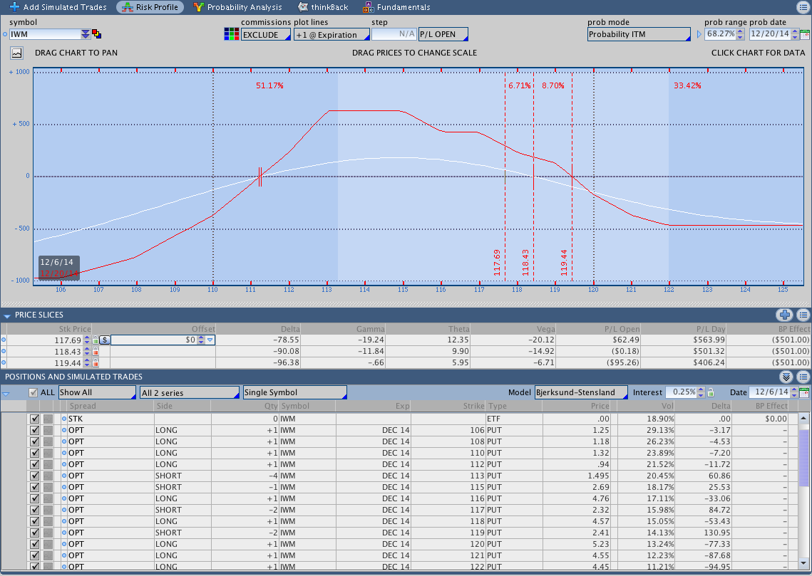Toggle the lock icon on the 117.69 slice
Viewport: 812px width, 576px height.
click(96, 340)
